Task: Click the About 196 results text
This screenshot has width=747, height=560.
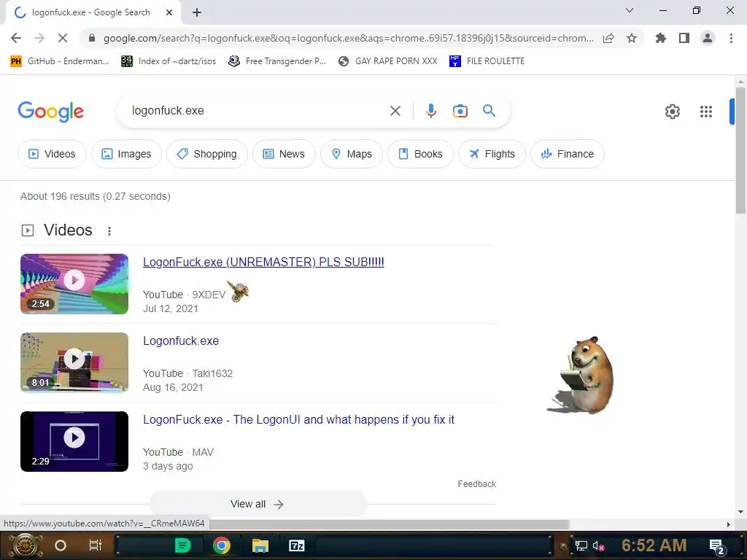Action: [x=96, y=196]
